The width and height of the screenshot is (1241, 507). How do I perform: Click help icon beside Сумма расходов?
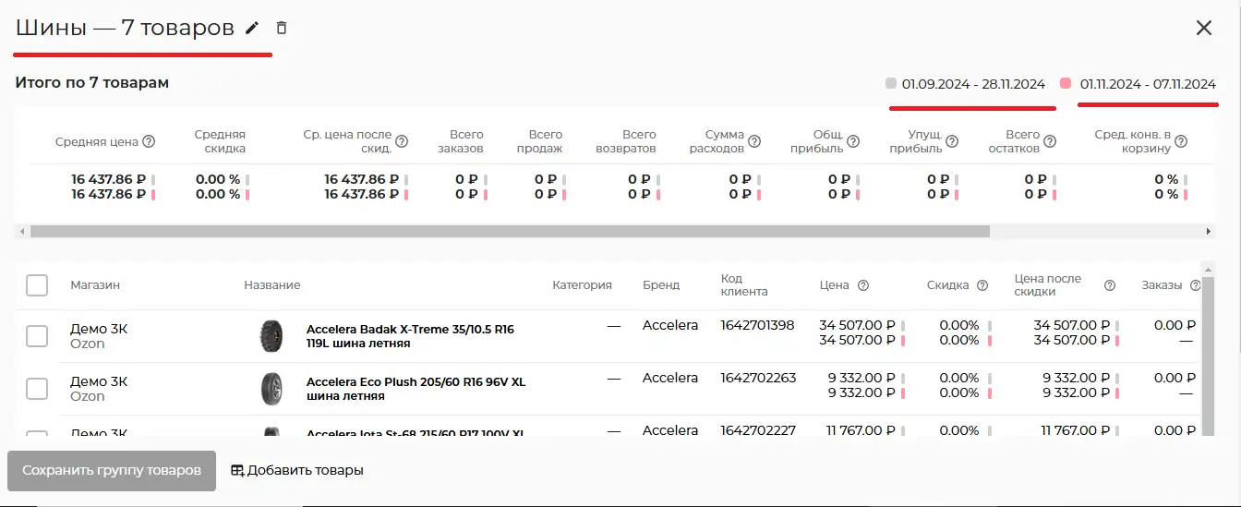tap(754, 142)
